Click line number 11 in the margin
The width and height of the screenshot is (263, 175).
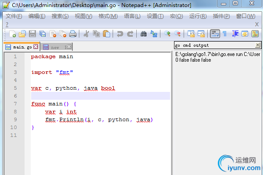[x=14, y=135]
